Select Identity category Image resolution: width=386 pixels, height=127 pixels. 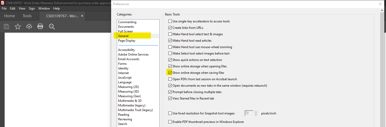[x=123, y=68]
